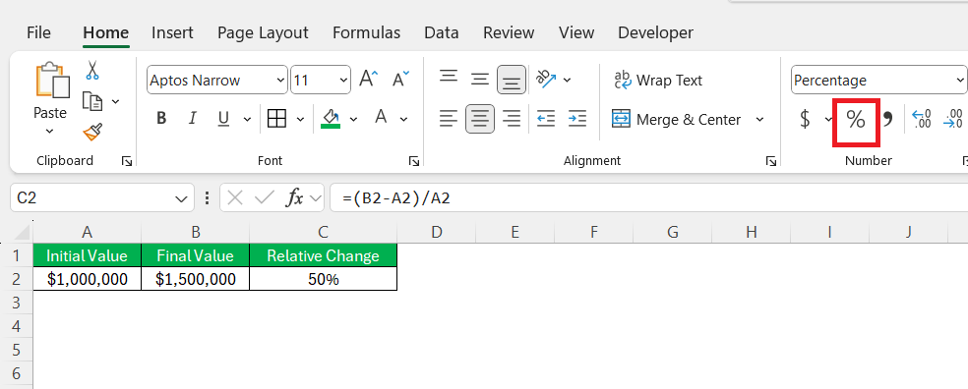Switch to the Data tab
Viewport: 968px width, 389px height.
point(442,32)
